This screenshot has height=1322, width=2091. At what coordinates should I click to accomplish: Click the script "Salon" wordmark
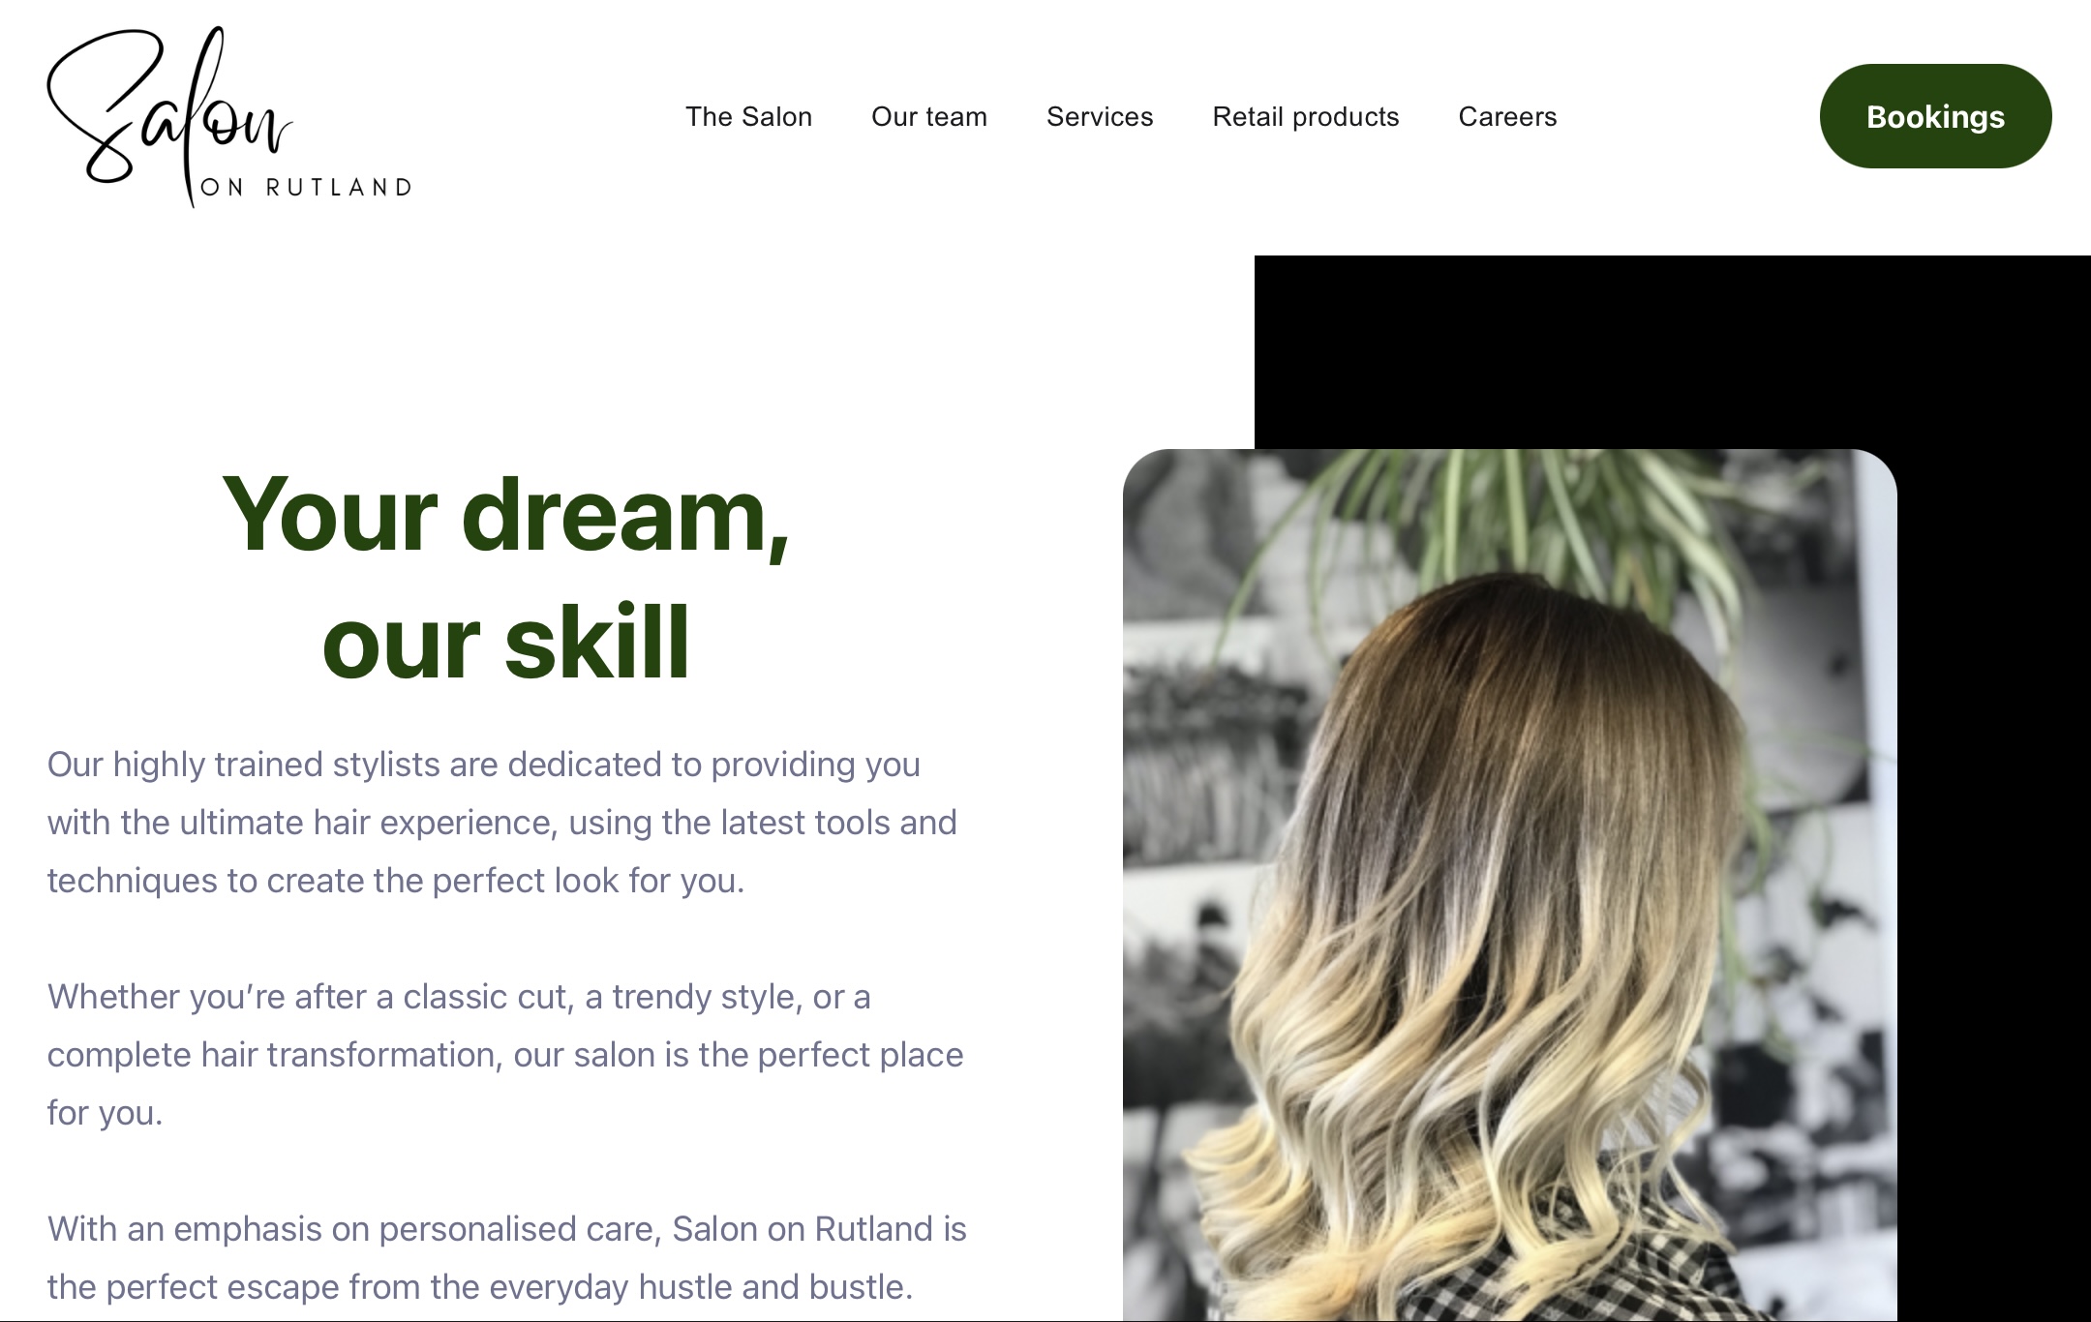pyautogui.click(x=169, y=111)
